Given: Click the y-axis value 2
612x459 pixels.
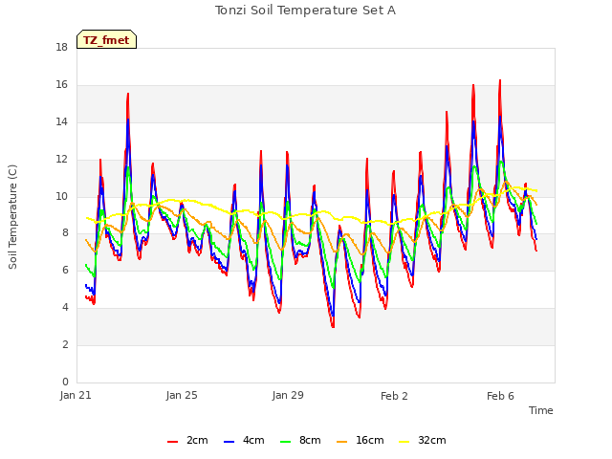Looking at the screenshot, I should (x=65, y=344).
